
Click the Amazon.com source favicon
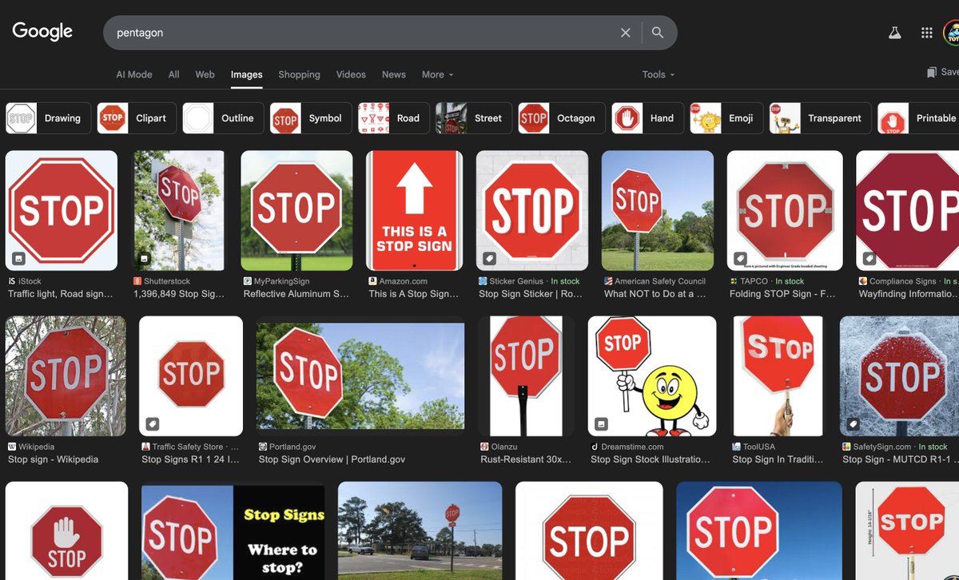click(372, 281)
